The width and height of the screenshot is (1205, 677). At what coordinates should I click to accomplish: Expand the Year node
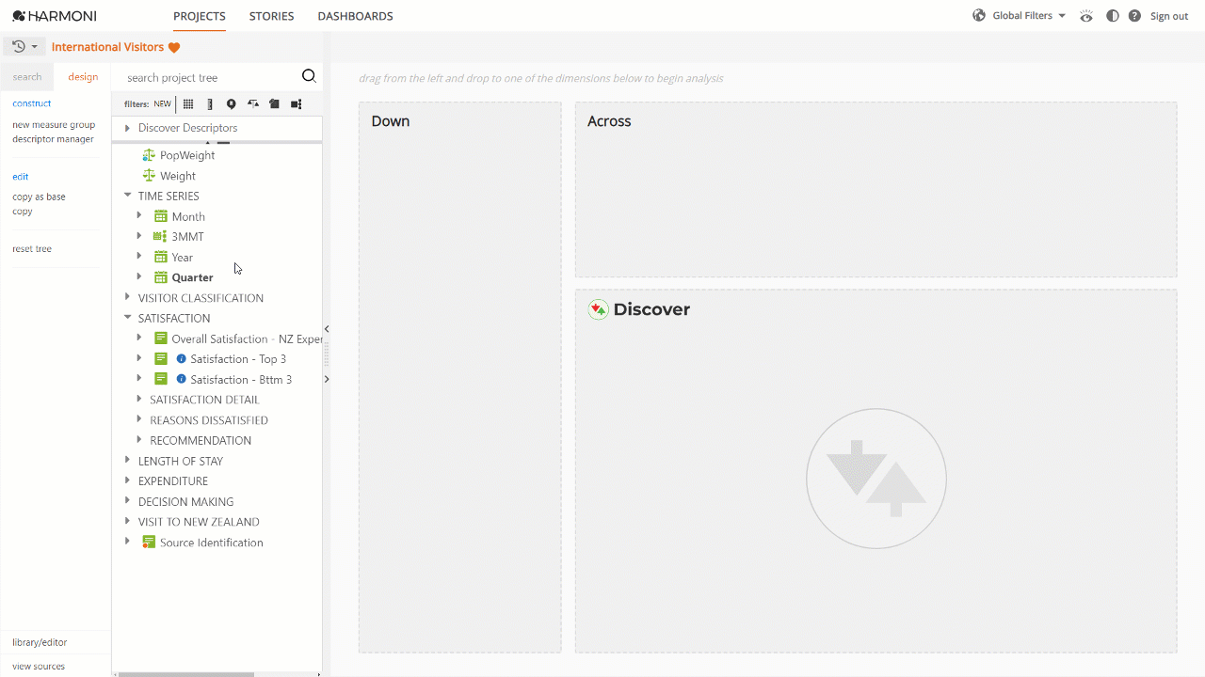click(139, 256)
